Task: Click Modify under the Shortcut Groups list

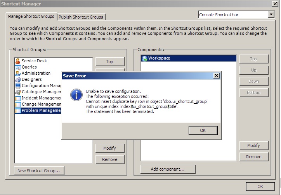Action: [109, 148]
